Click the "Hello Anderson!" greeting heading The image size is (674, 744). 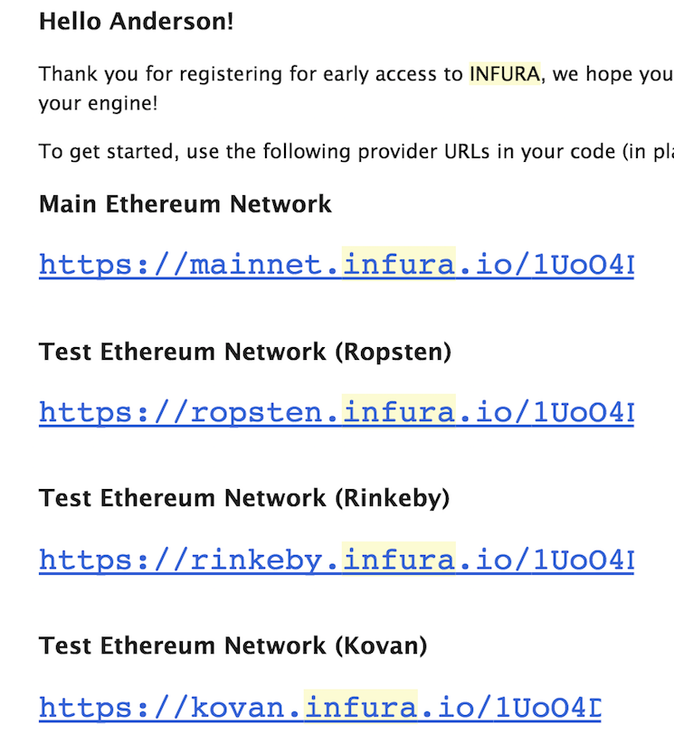(x=136, y=22)
